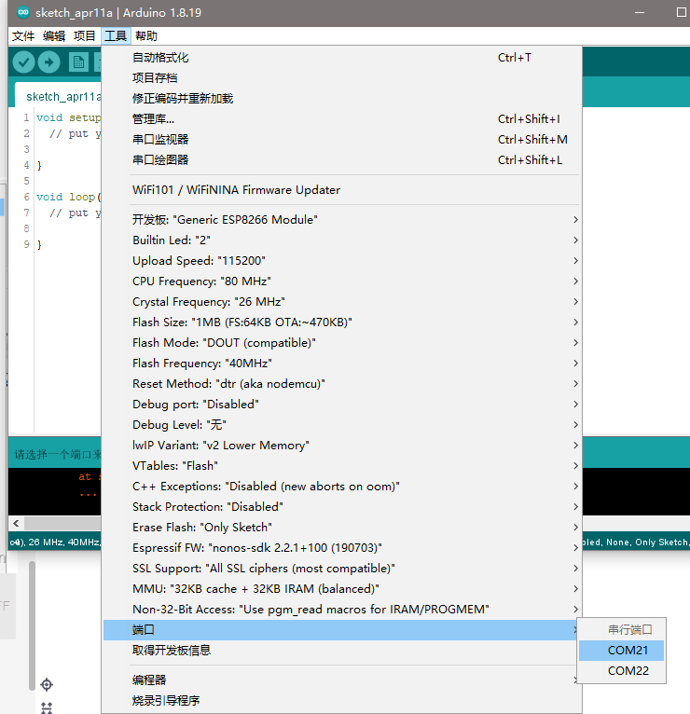Expand MMU 32KB cache submenu
Image resolution: width=690 pixels, height=714 pixels.
click(x=342, y=589)
